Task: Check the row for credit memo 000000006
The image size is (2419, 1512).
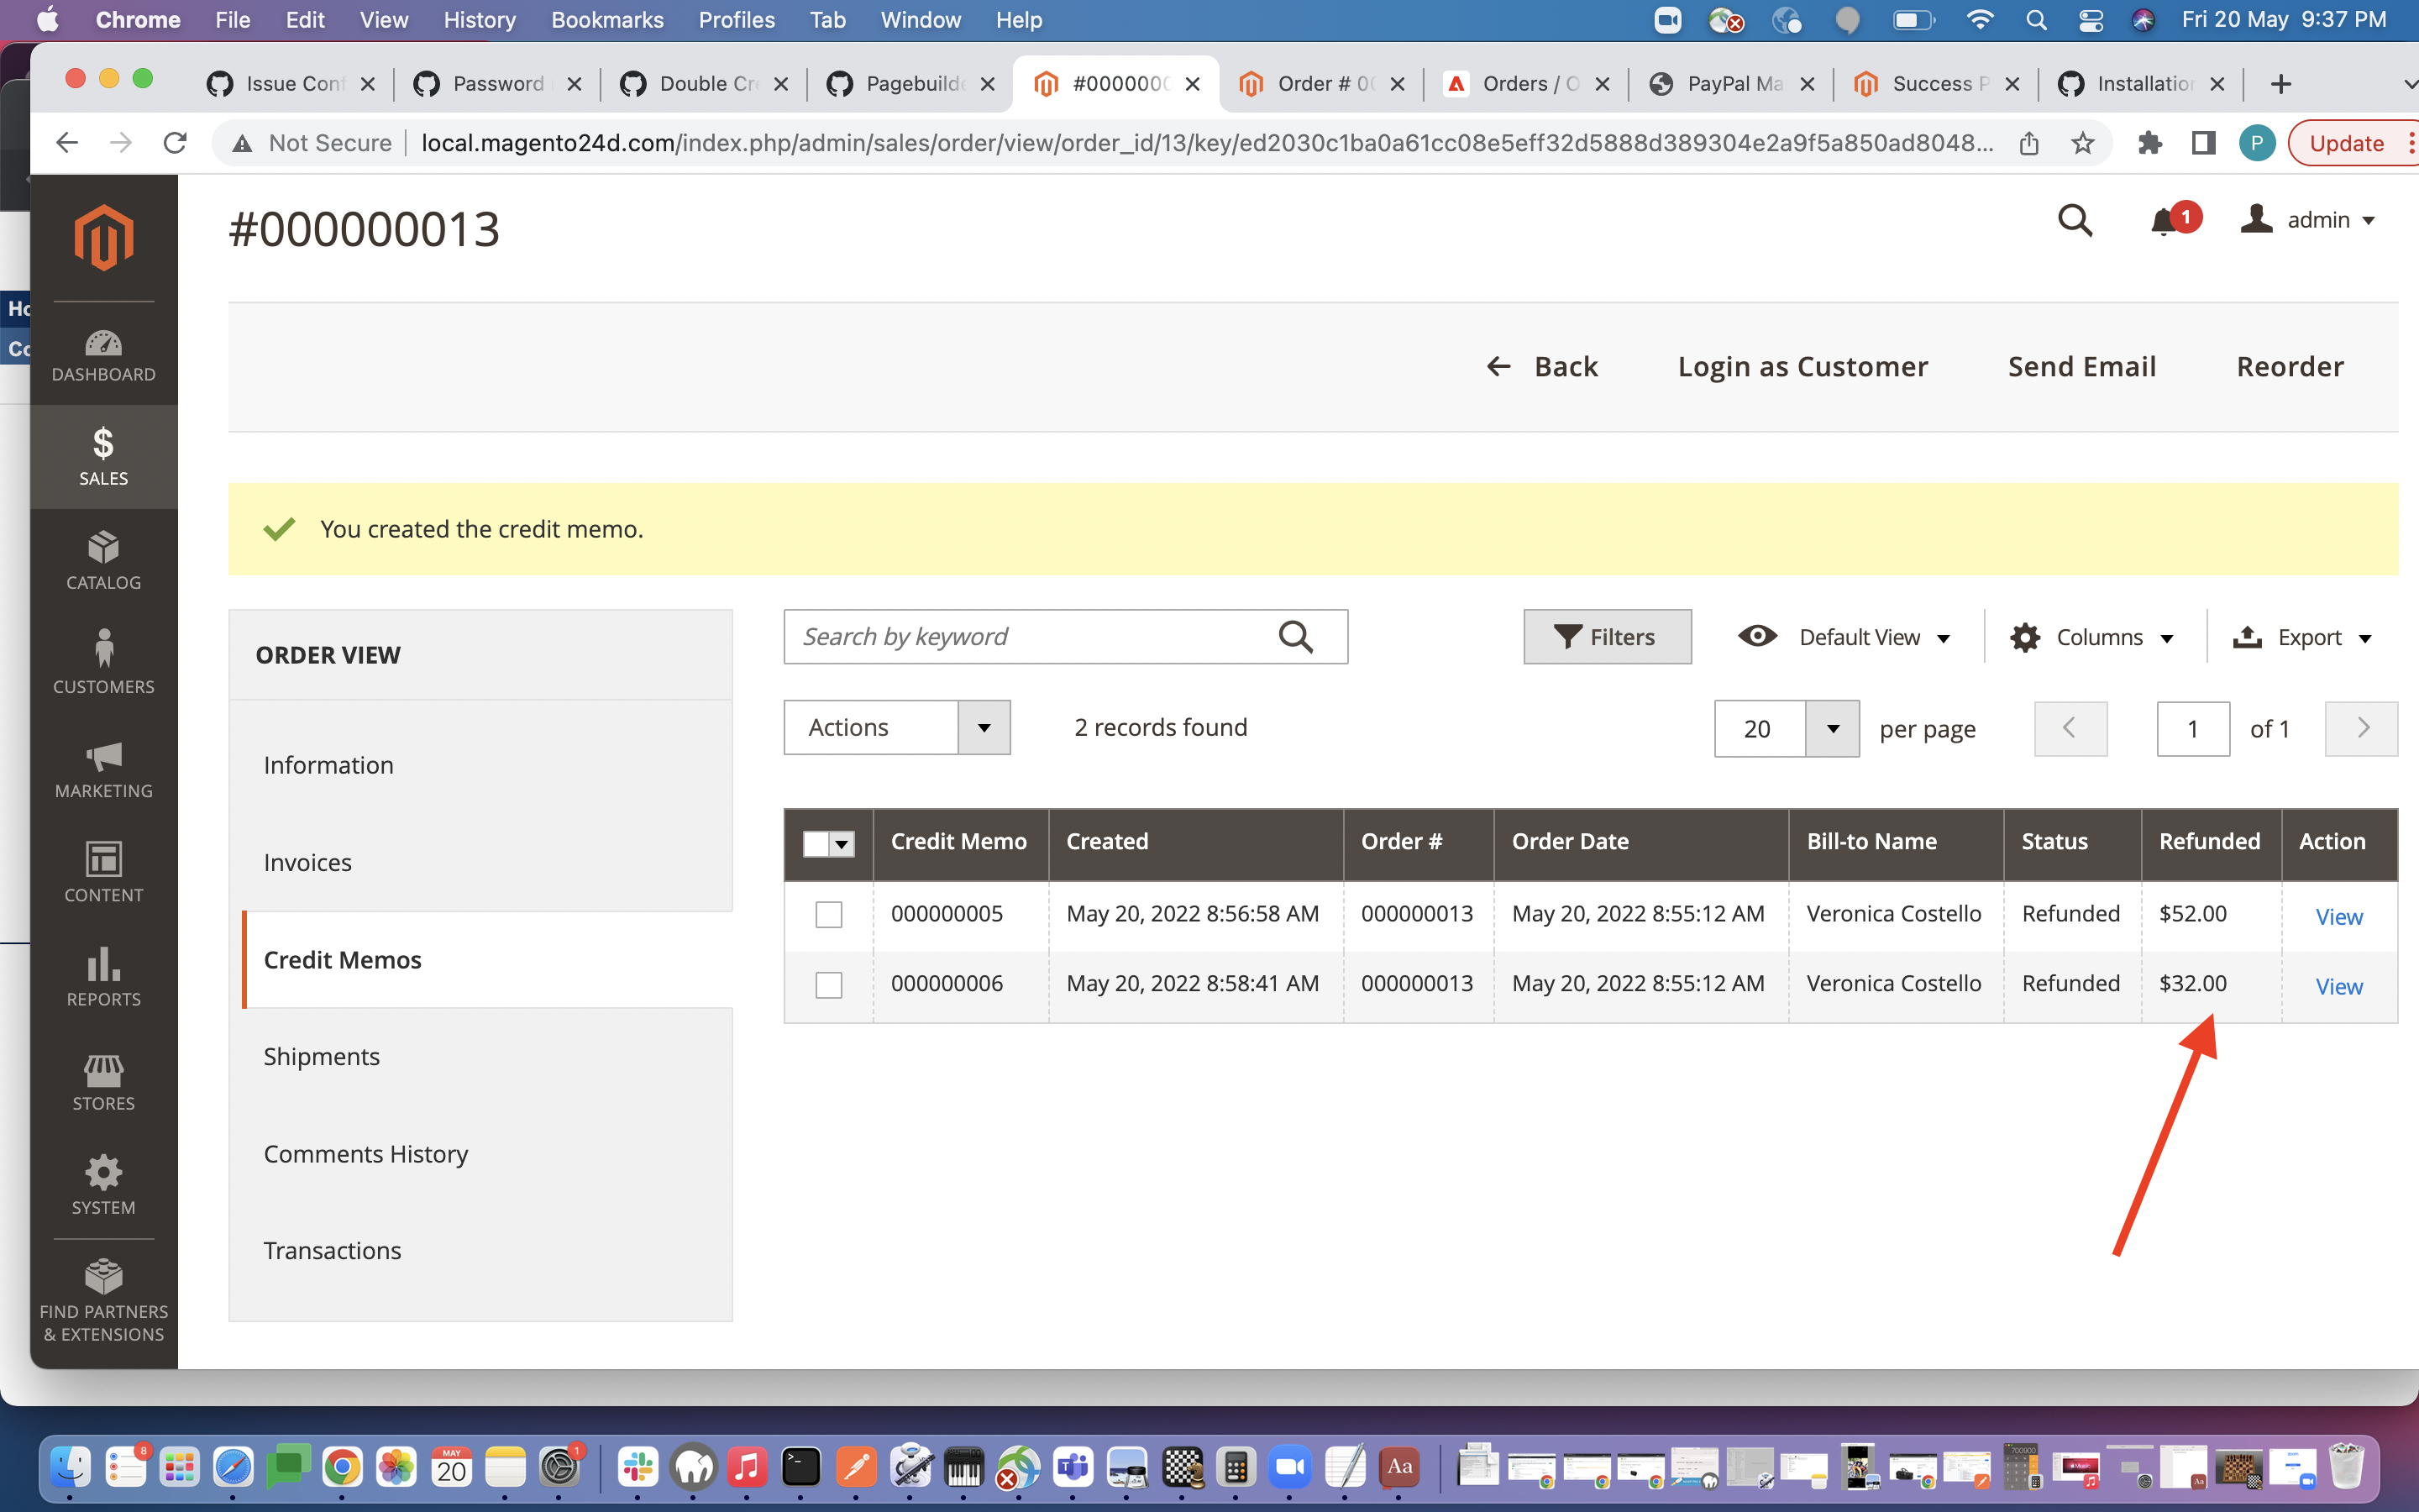Action: pos(827,984)
